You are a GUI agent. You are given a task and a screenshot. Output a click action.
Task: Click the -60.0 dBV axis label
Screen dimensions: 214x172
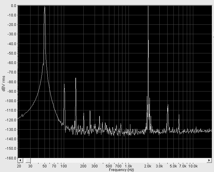pyautogui.click(x=12, y=63)
